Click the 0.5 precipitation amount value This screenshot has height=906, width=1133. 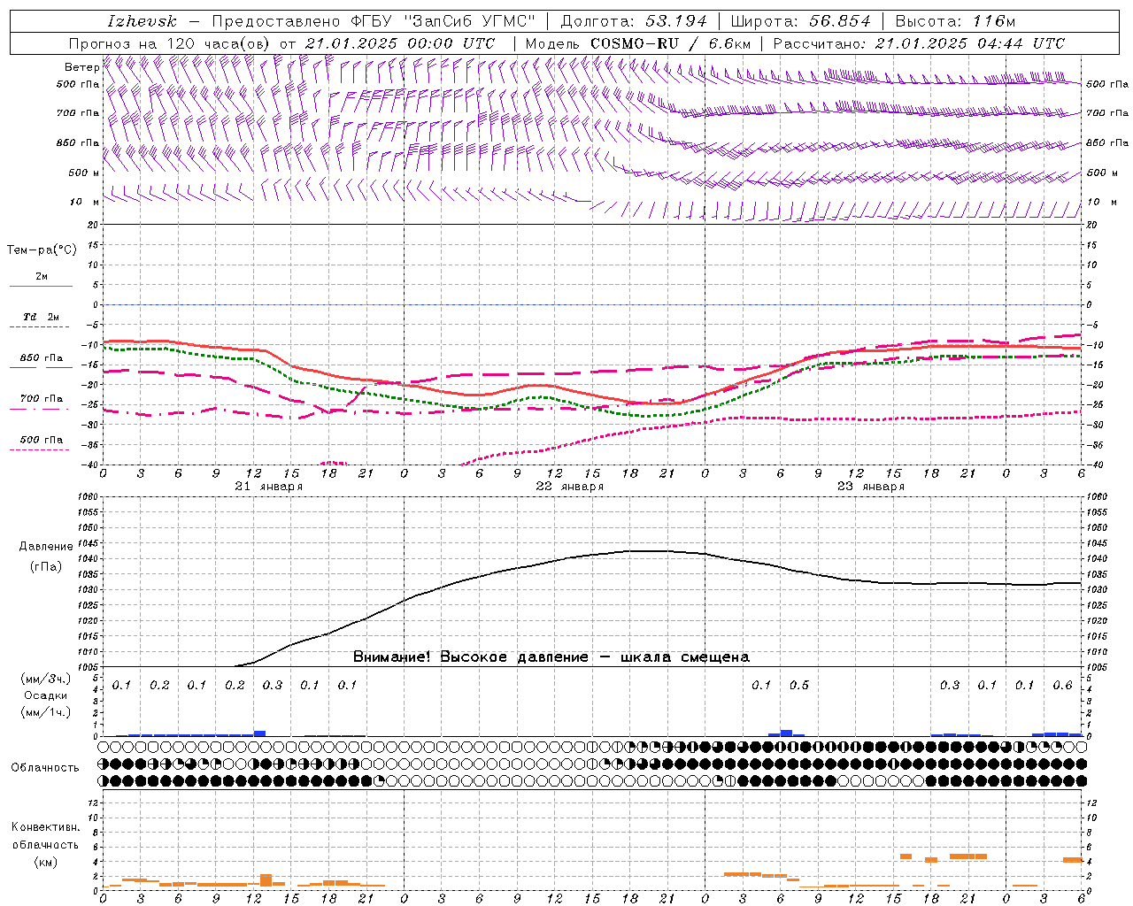798,685
